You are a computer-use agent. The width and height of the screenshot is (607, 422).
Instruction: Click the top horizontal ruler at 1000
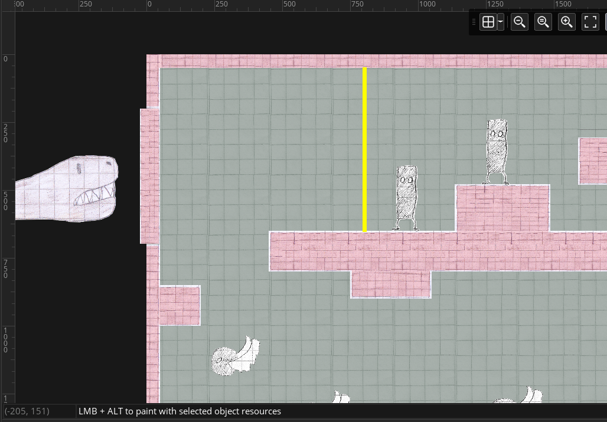pyautogui.click(x=427, y=4)
